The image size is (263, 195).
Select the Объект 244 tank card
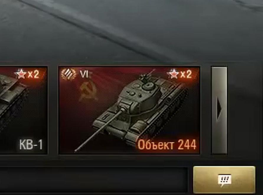tap(129, 110)
